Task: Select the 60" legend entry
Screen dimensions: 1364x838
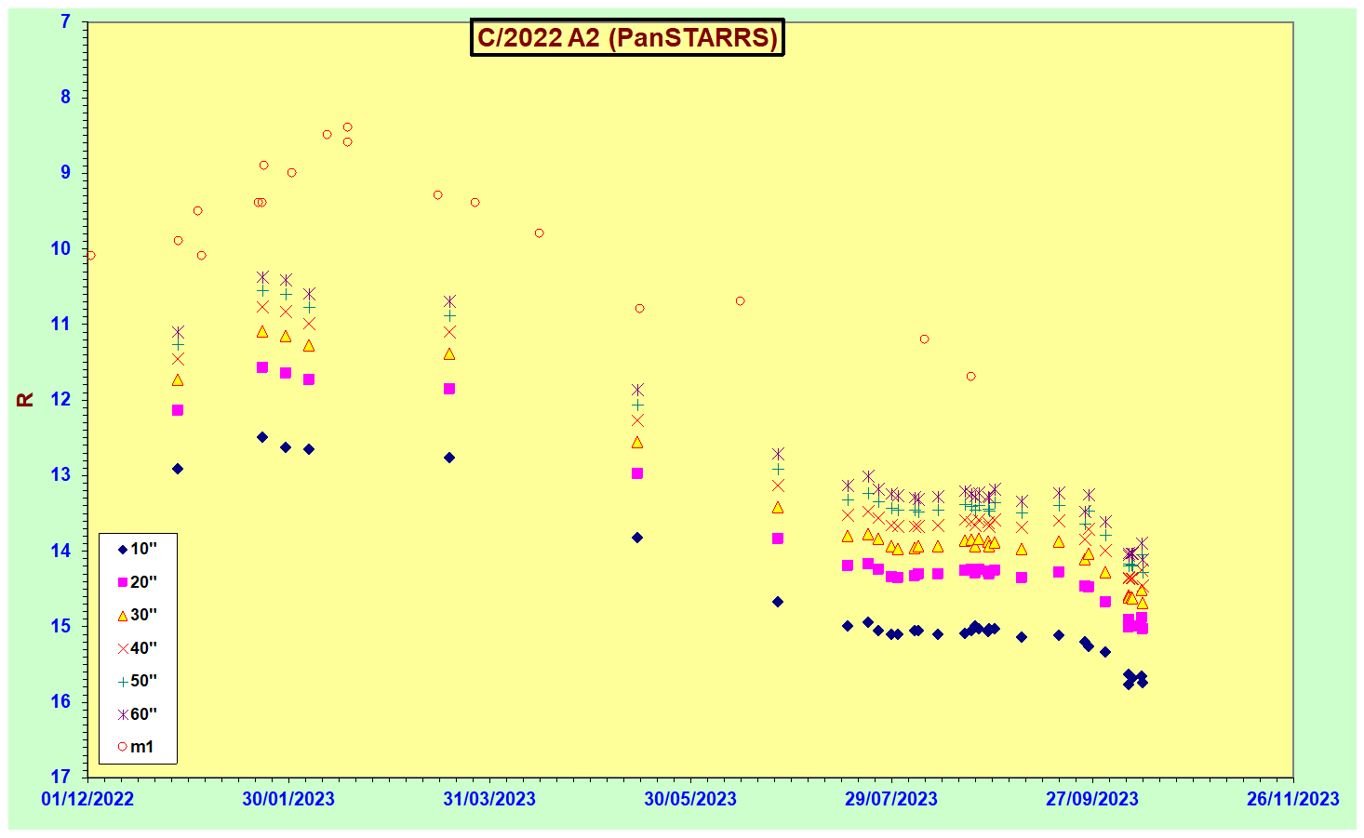Action: click(x=138, y=714)
